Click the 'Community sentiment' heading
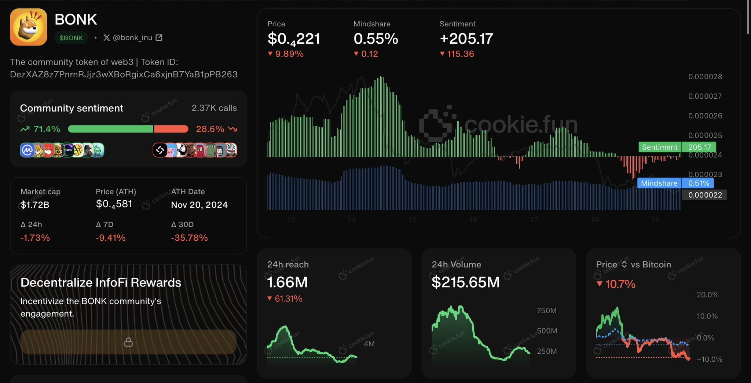The width and height of the screenshot is (751, 383). pos(72,108)
